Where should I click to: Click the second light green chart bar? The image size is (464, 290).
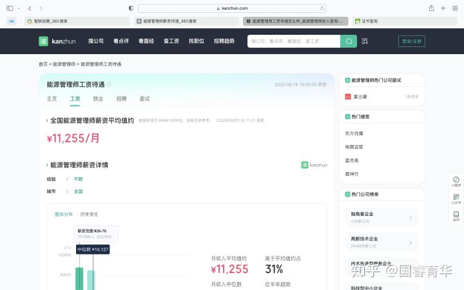point(91,280)
